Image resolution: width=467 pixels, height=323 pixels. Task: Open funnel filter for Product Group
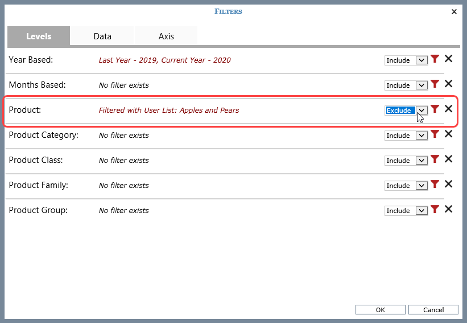(x=435, y=210)
